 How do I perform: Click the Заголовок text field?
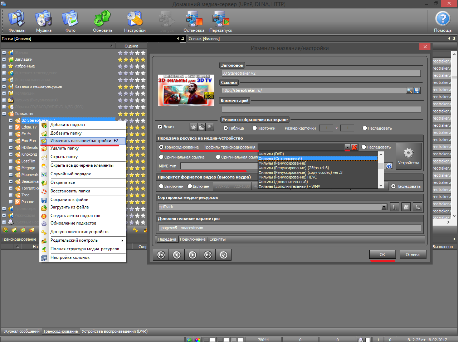pyautogui.click(x=321, y=73)
